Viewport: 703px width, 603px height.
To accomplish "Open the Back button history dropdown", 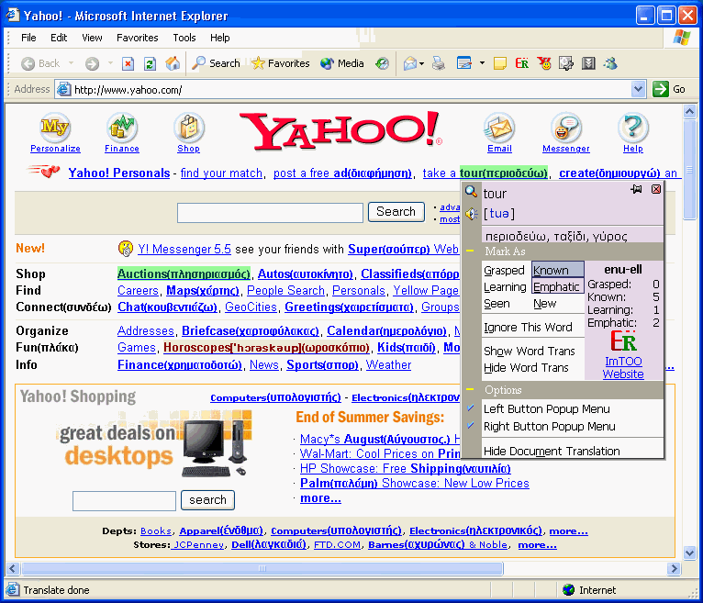I will (71, 63).
